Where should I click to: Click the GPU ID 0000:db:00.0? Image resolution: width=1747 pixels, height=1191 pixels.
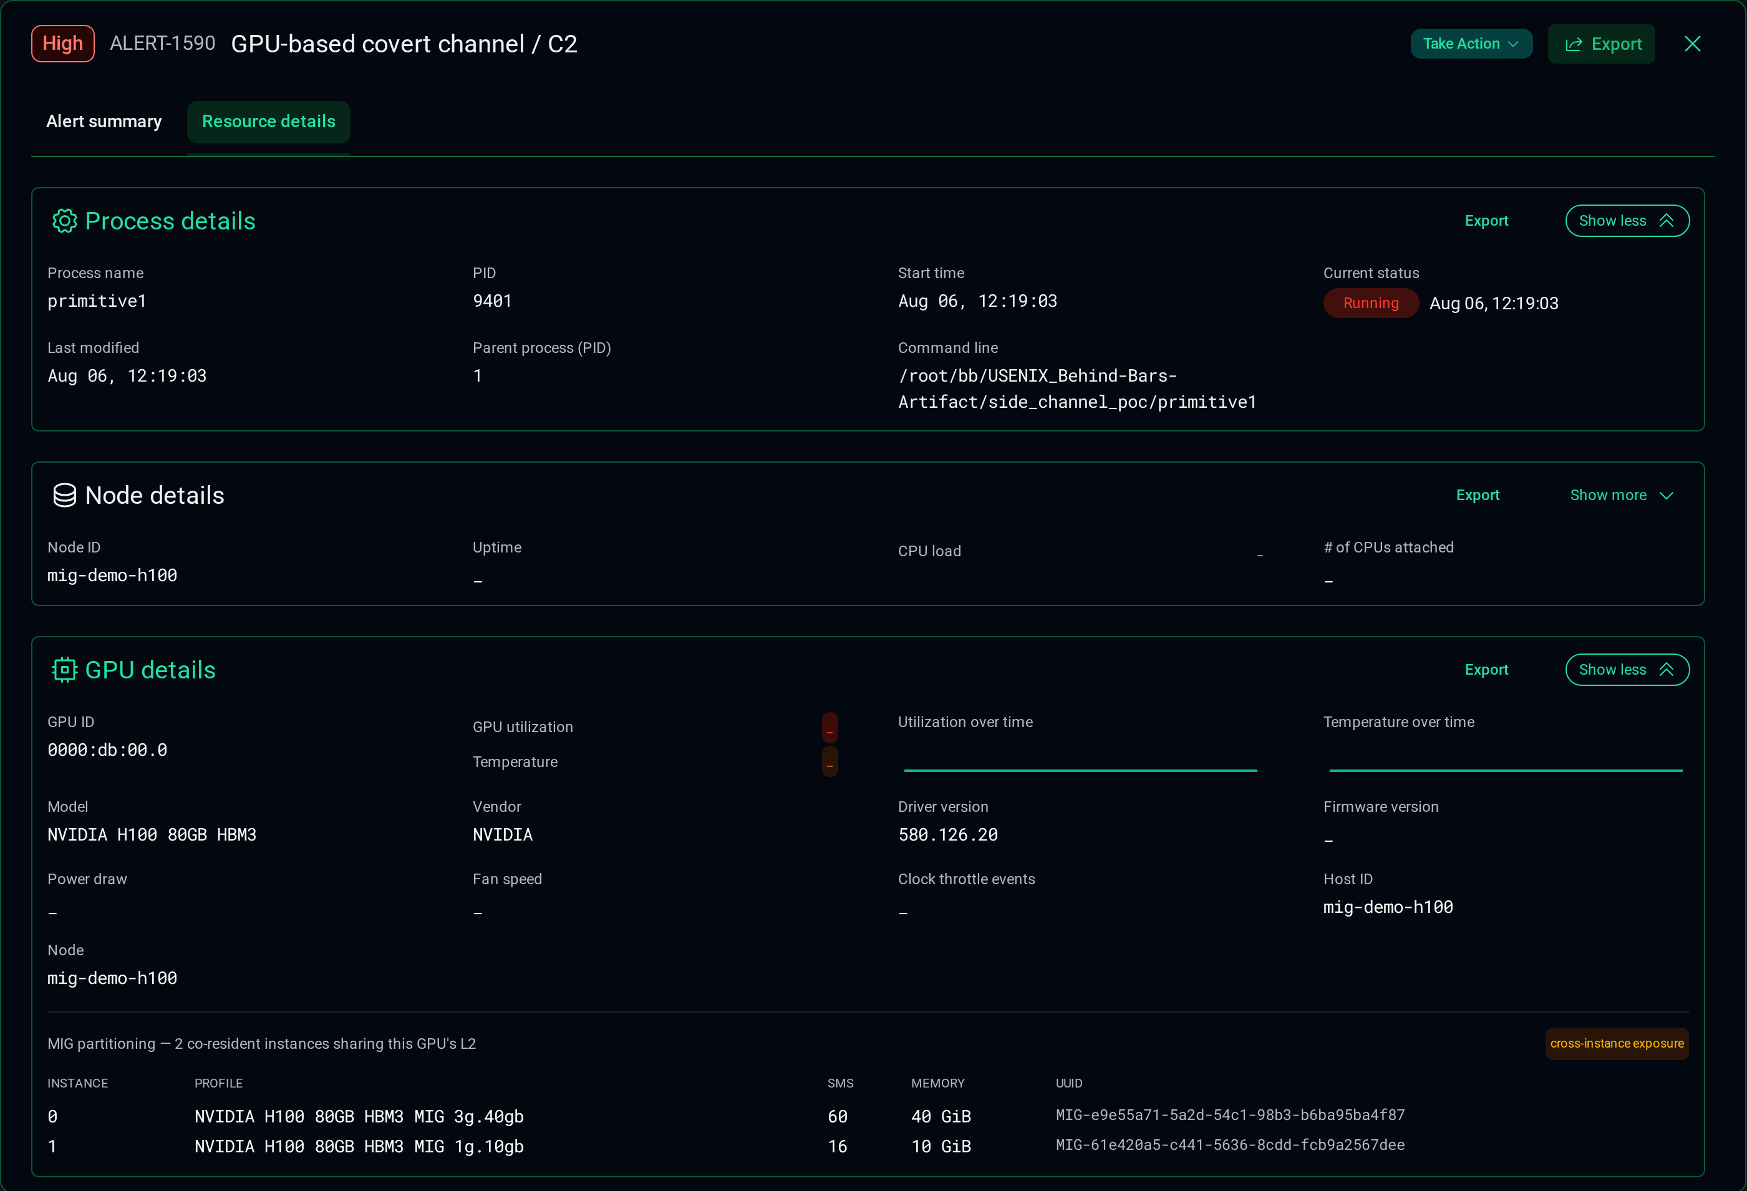(107, 750)
